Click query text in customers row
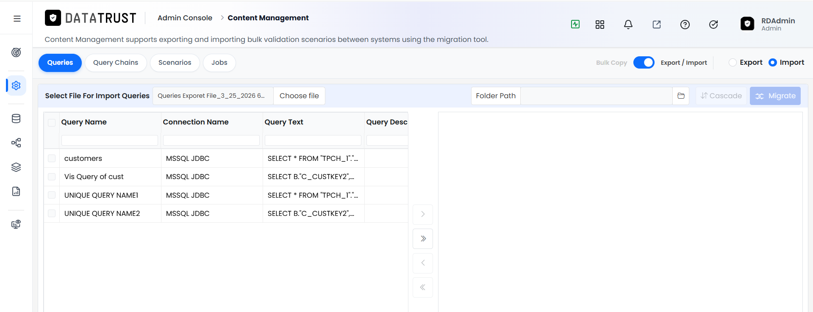This screenshot has width=813, height=312. (x=313, y=158)
